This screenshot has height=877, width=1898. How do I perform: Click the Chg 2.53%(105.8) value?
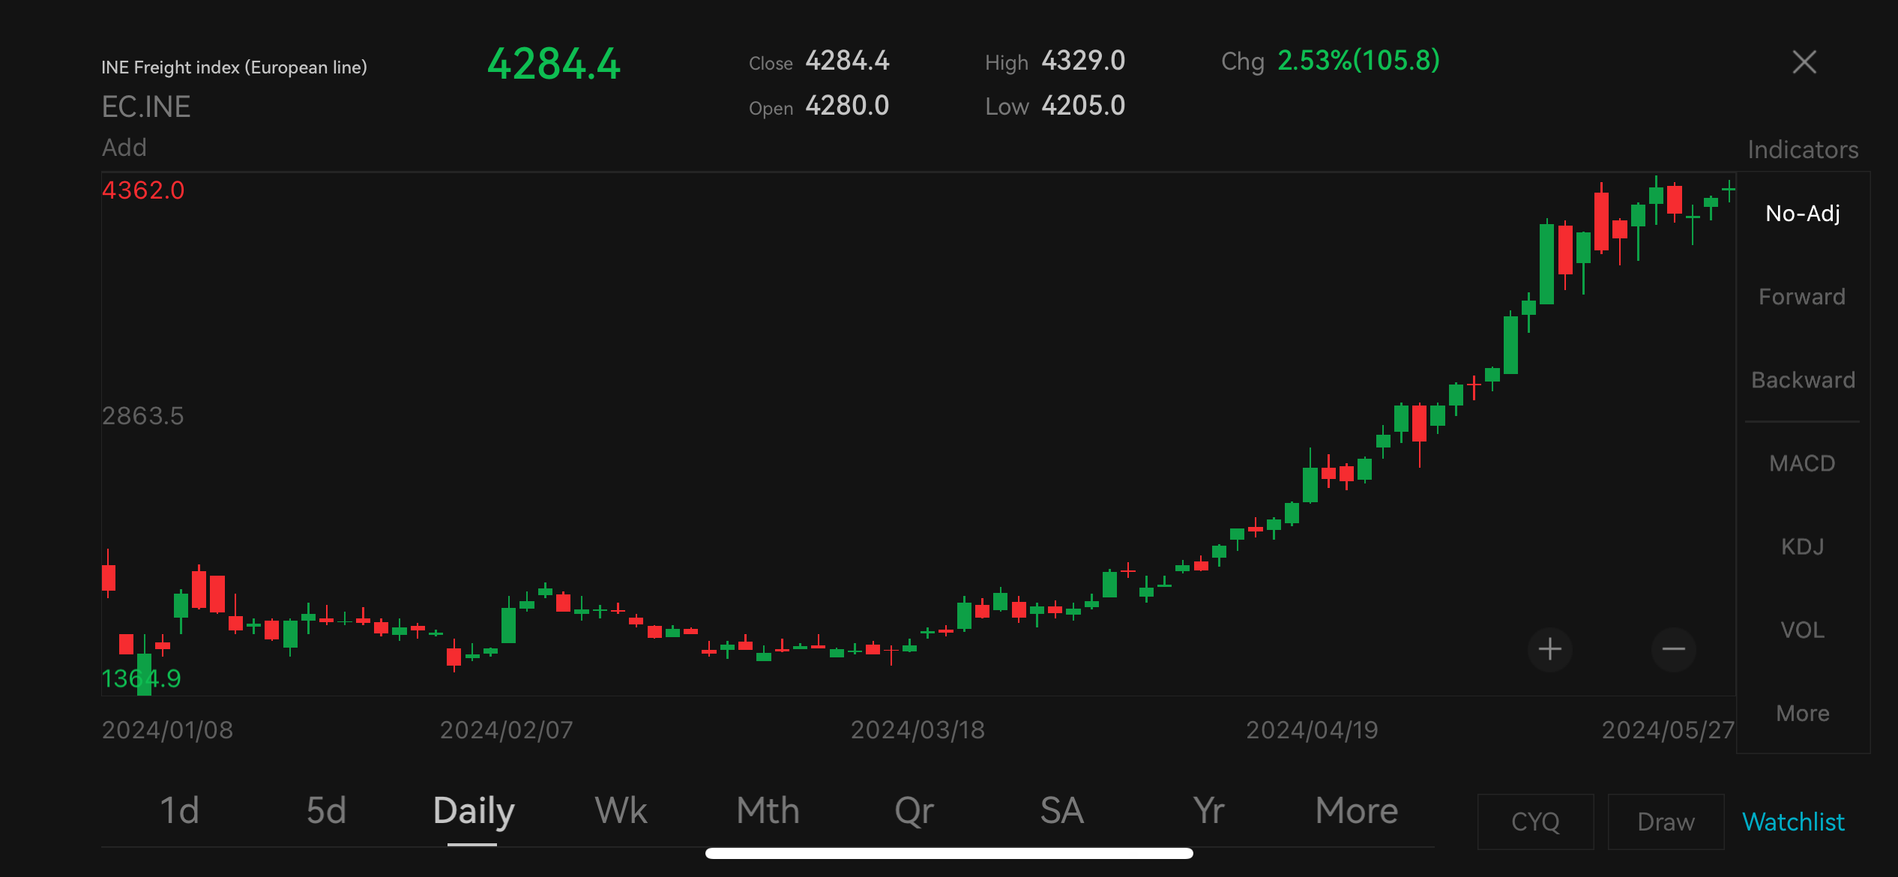click(1358, 61)
